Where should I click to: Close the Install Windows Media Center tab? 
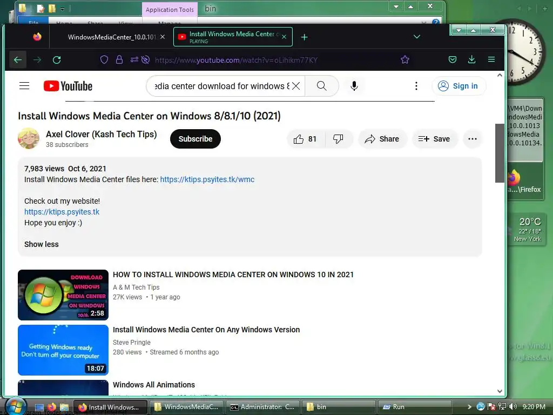tap(284, 37)
